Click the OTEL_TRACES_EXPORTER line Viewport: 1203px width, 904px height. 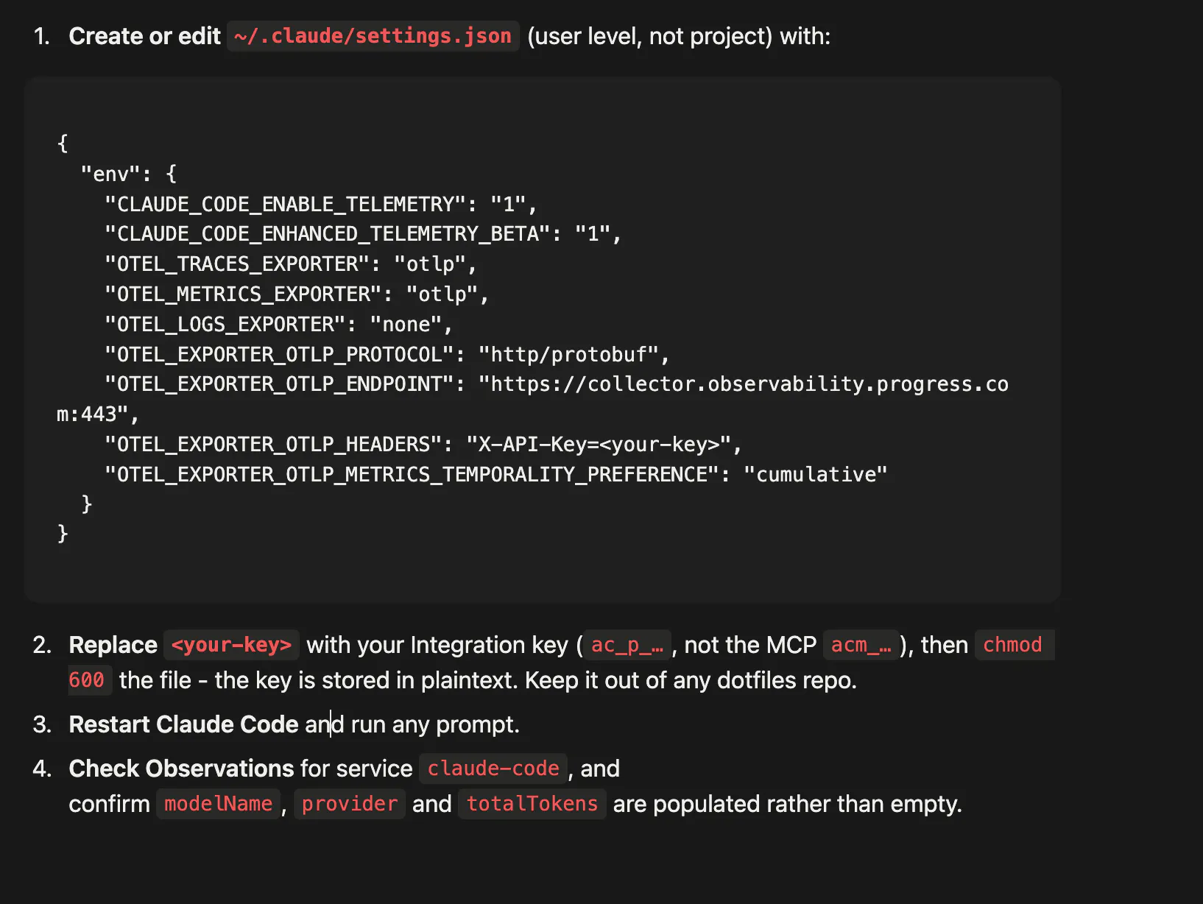(x=291, y=264)
